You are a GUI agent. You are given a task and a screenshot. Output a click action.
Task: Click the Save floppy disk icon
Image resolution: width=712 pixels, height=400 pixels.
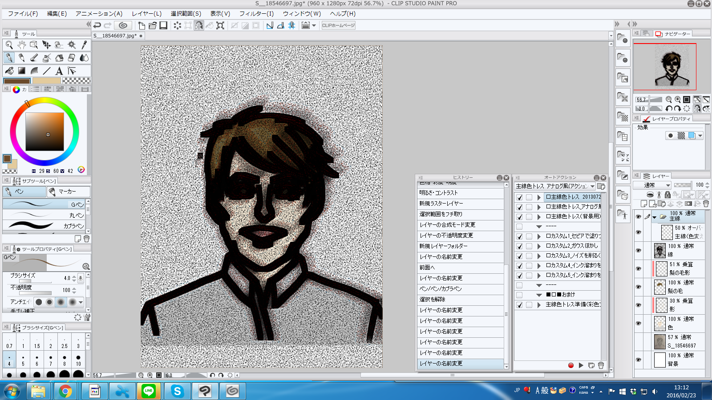(163, 25)
